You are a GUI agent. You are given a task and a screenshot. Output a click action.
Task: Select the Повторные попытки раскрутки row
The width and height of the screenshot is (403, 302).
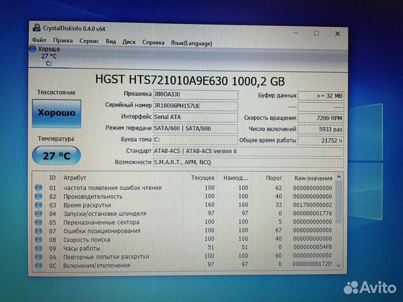[x=184, y=257]
